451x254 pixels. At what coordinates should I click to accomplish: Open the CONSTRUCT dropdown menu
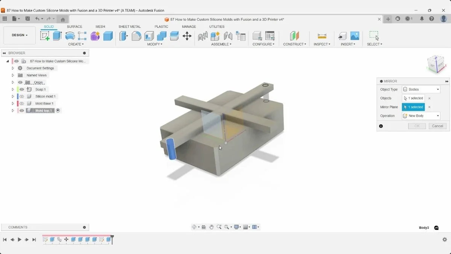pyautogui.click(x=295, y=44)
